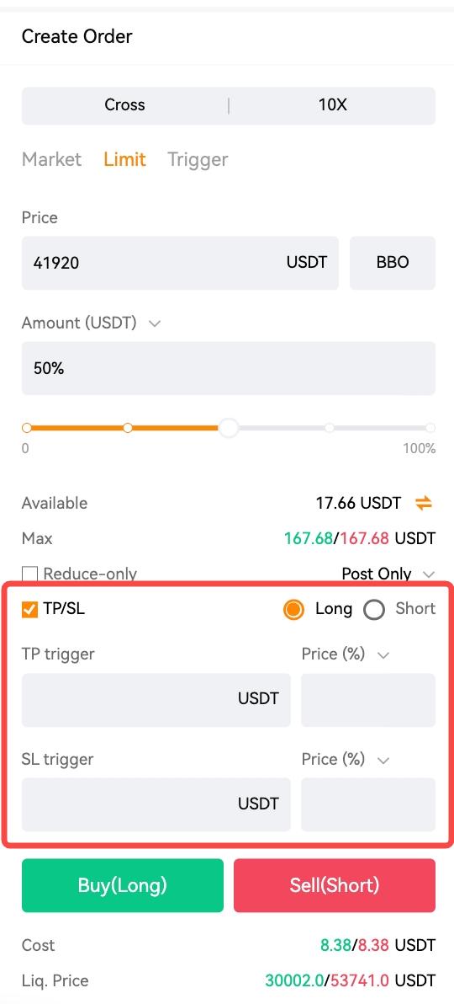The height and width of the screenshot is (1004, 454).
Task: Click the Price input field showing 41920
Action: point(180,263)
